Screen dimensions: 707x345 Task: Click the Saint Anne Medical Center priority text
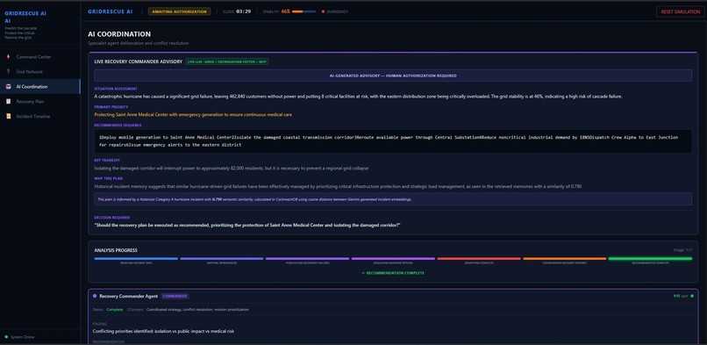(x=193, y=114)
